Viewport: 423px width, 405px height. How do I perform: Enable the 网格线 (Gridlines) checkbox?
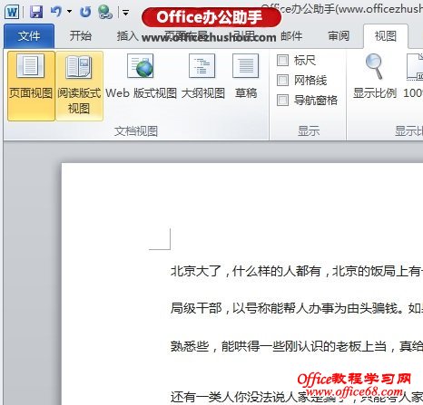[x=282, y=81]
